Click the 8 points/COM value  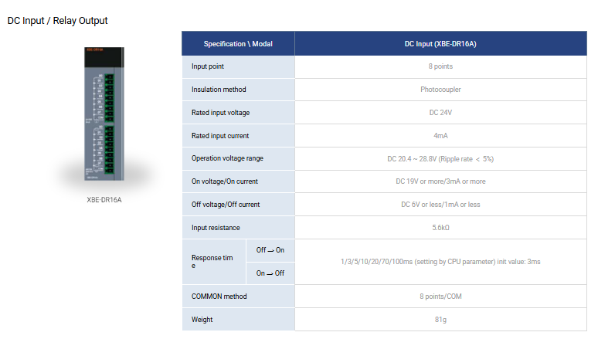click(x=440, y=296)
